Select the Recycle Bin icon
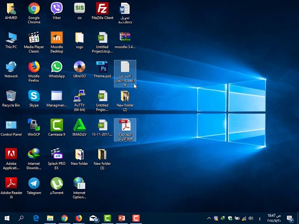This screenshot has width=299, height=224. [11, 98]
